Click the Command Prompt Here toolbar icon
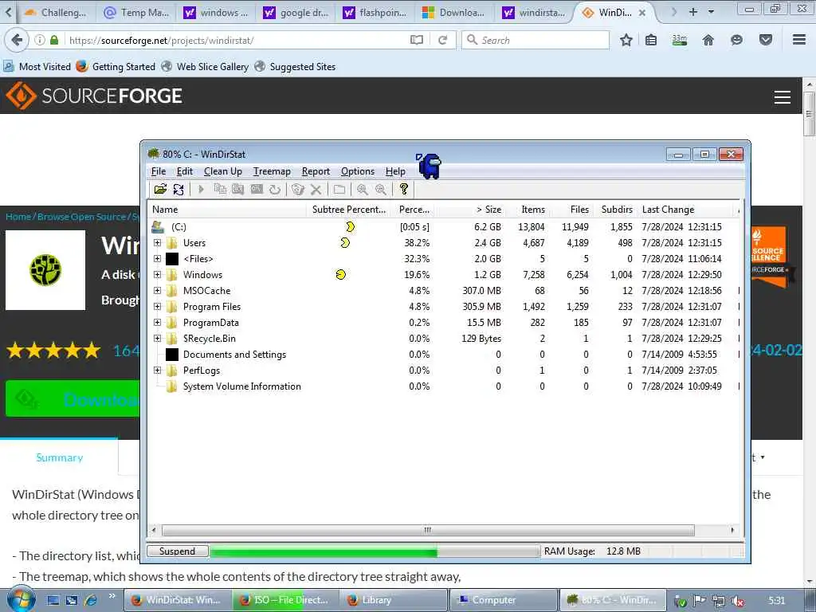The width and height of the screenshot is (816, 612). pos(257,189)
